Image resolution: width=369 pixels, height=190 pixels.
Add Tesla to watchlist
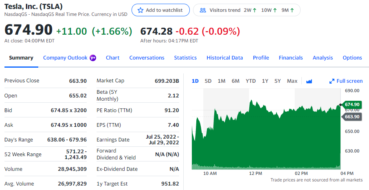(160, 10)
